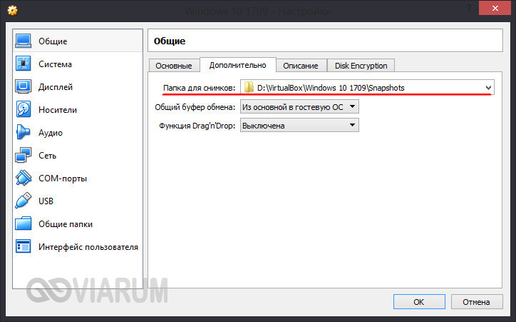Open the Интерфейс пользователя window icon
Viewport: 516px width, 322px height.
23,246
